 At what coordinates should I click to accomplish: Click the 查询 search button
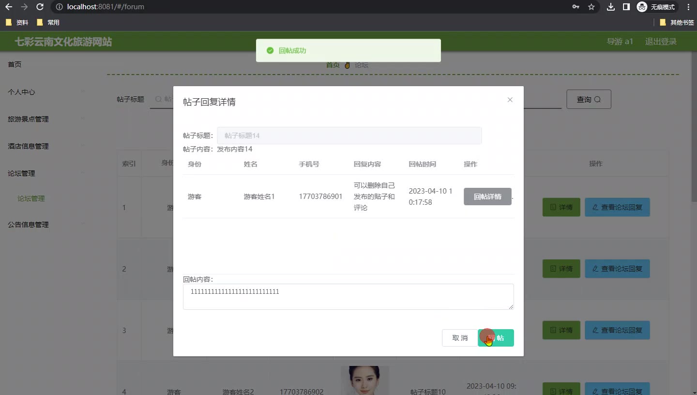(x=589, y=99)
